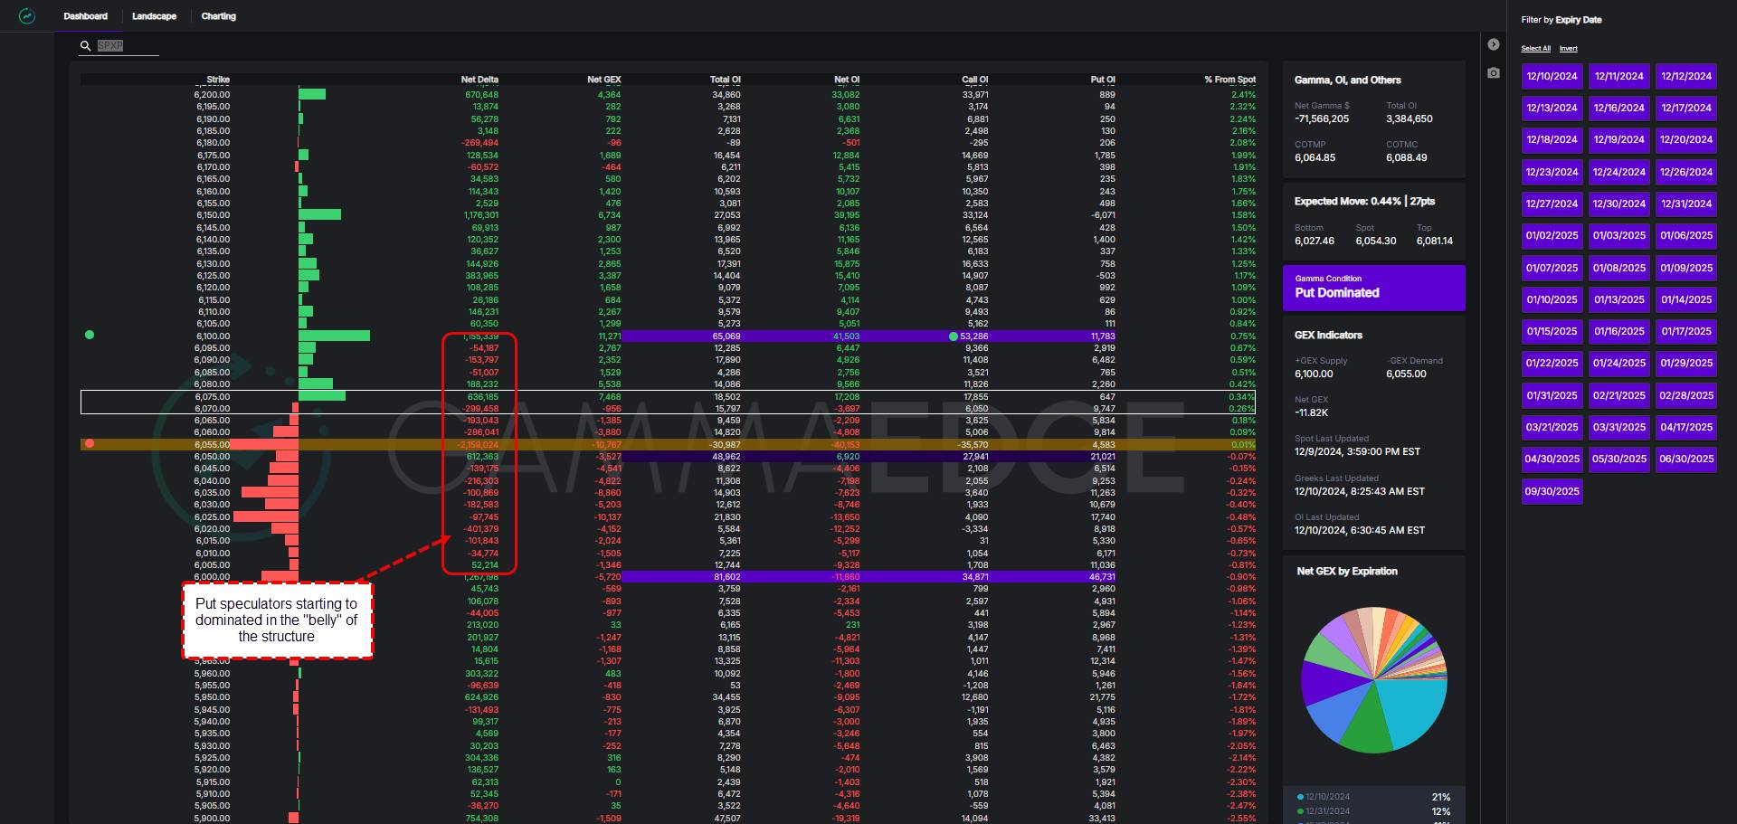
Task: Click the green dot marker beside 6,100.00 strike
Action: (90, 335)
